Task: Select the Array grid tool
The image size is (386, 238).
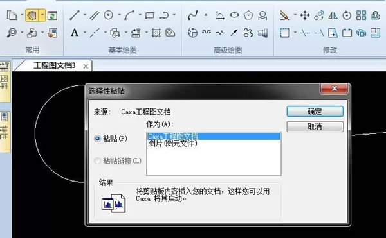Action: tap(361, 15)
